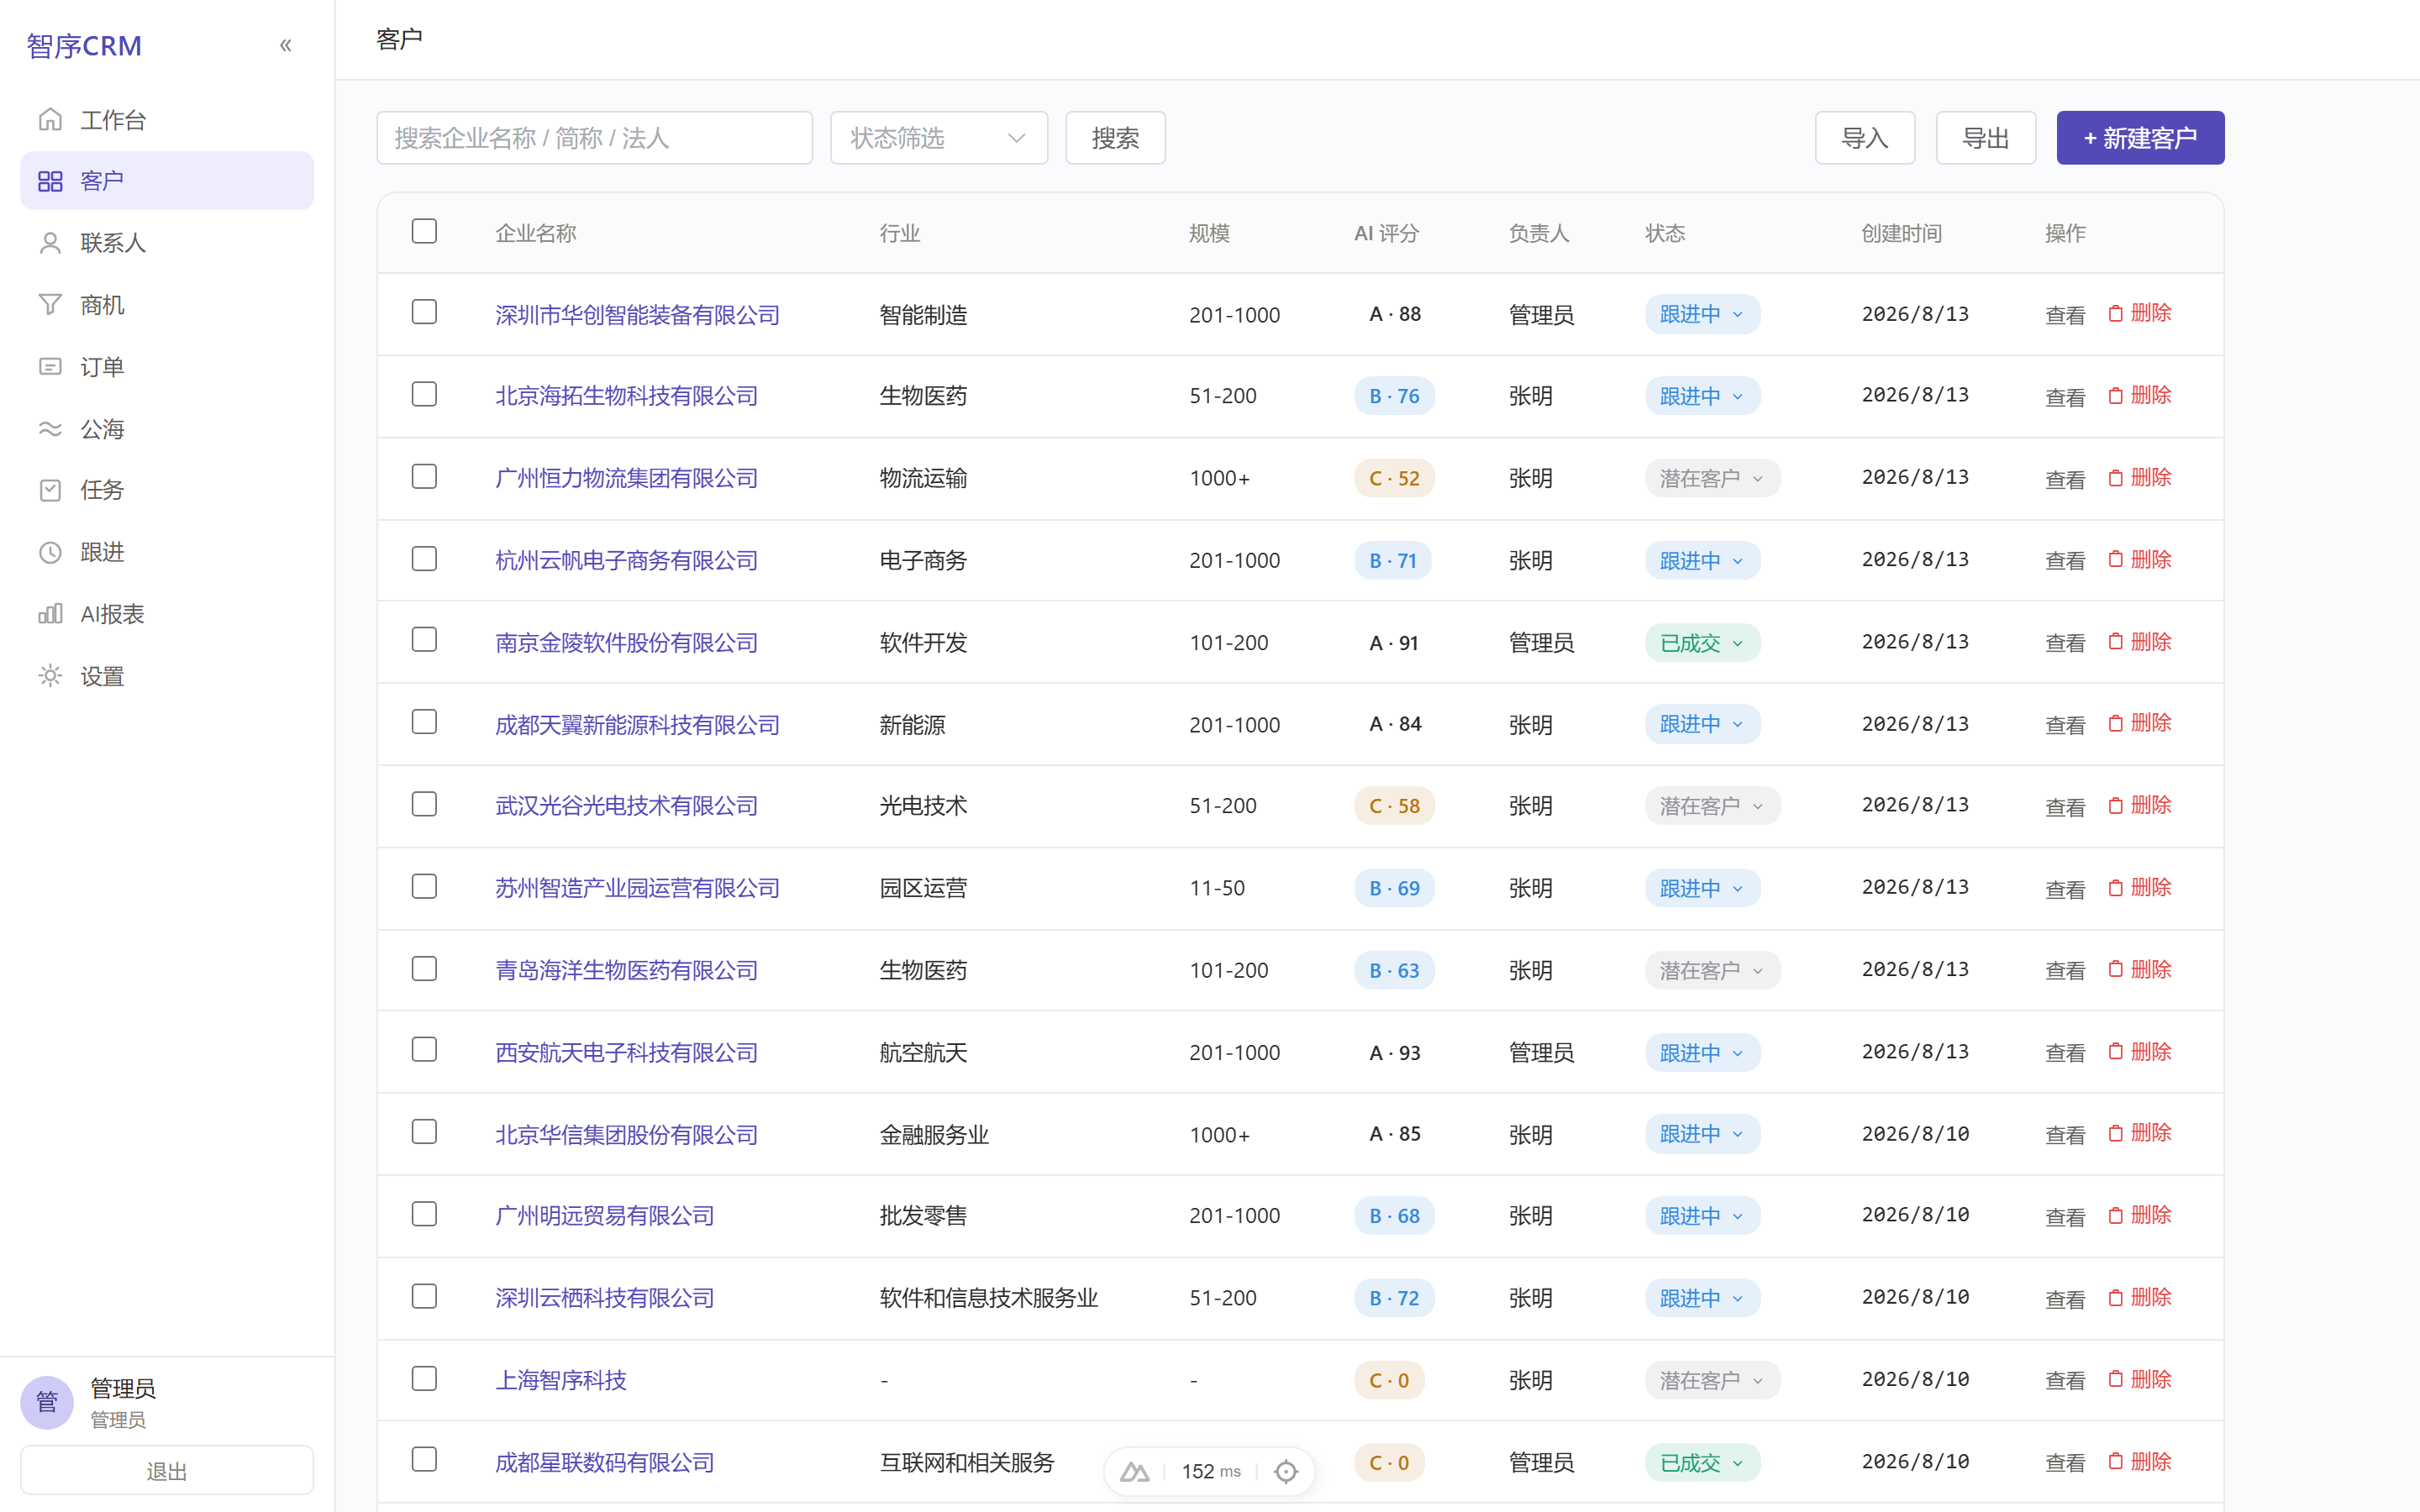Screen dimensions: 2420x1512
Task: Click the performance overlay logo icon
Action: pyautogui.click(x=1134, y=1471)
